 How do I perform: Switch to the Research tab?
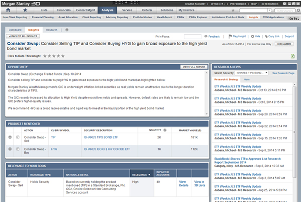(x=51, y=30)
